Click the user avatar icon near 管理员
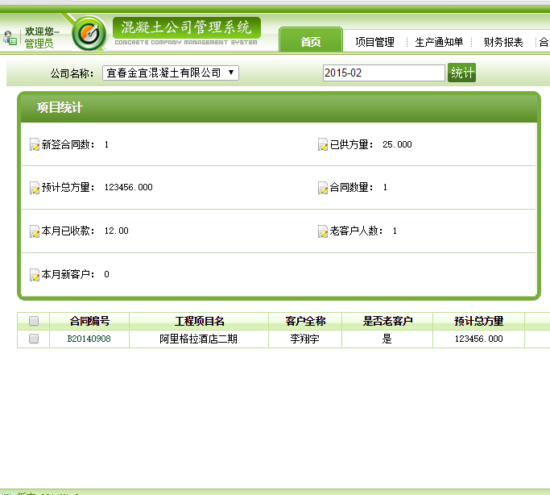 click(10, 37)
